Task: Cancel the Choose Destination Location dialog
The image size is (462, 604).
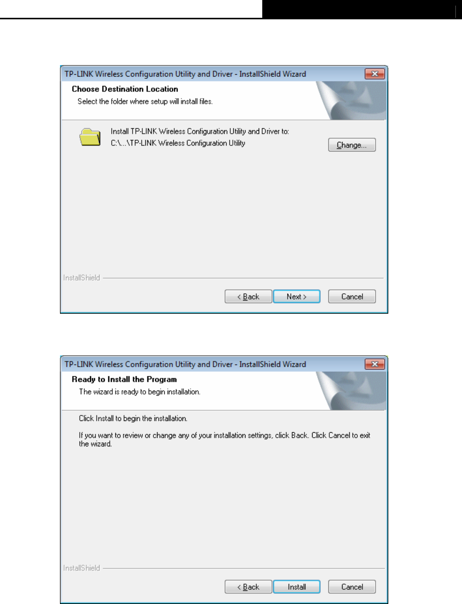Action: coord(352,296)
